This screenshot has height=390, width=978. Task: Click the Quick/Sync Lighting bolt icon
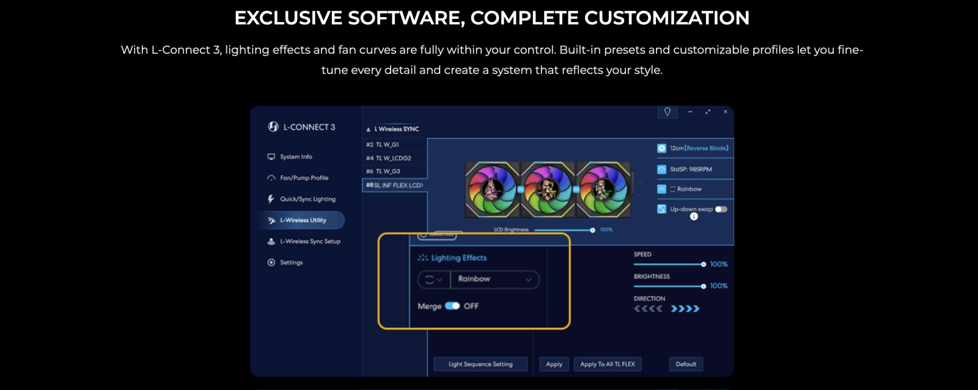271,199
